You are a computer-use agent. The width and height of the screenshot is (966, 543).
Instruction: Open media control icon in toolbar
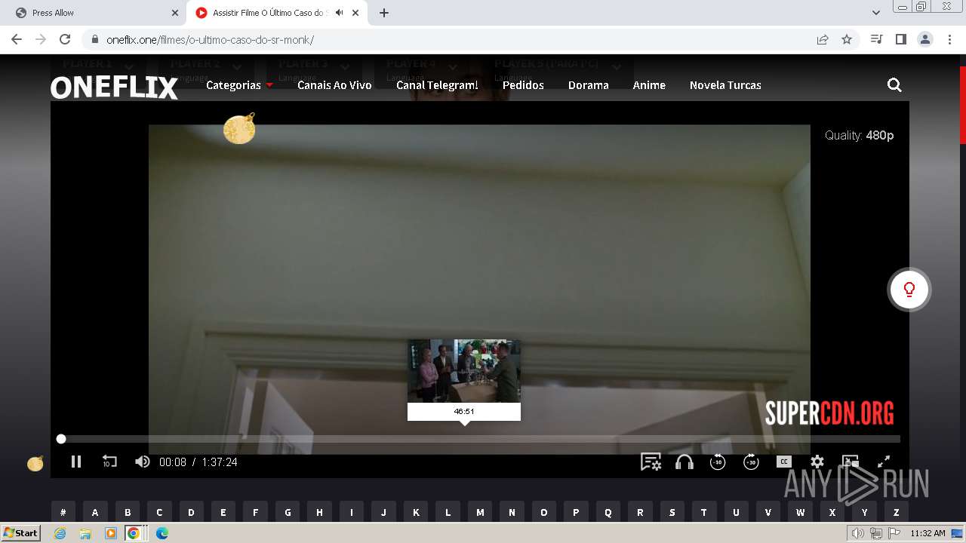point(877,39)
